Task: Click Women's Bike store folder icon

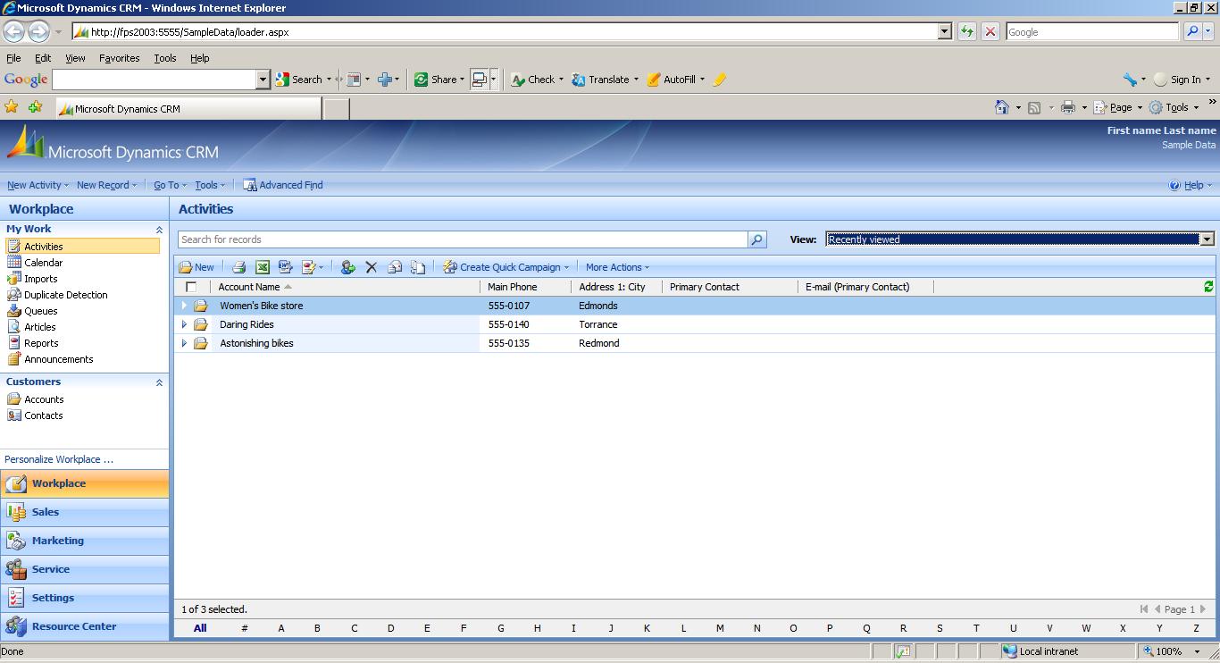Action: pos(201,306)
